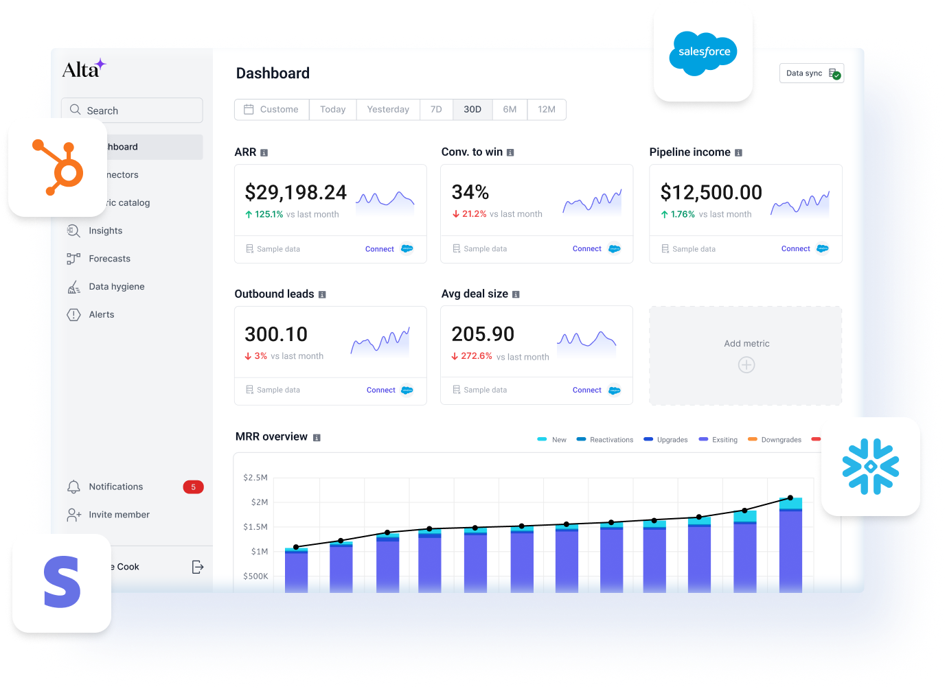Open the Custome date range picker
This screenshot has height=689, width=947.
pyautogui.click(x=271, y=109)
